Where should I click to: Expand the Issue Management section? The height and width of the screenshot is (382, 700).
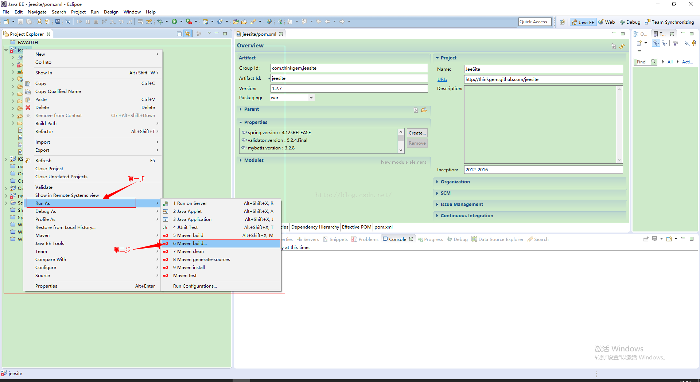point(437,204)
